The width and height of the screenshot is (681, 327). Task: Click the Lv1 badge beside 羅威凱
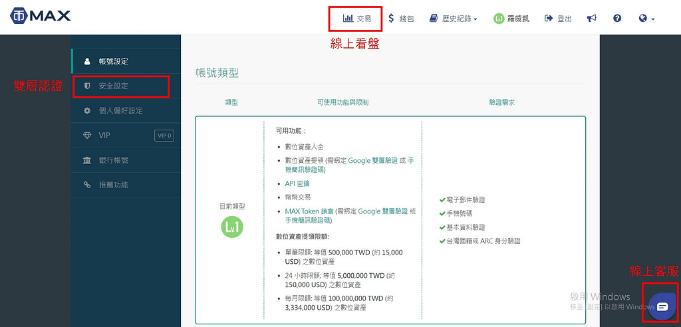499,18
